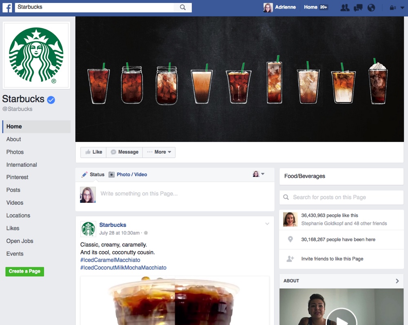
Task: Open the iced macchiato post image
Action: tap(175, 301)
